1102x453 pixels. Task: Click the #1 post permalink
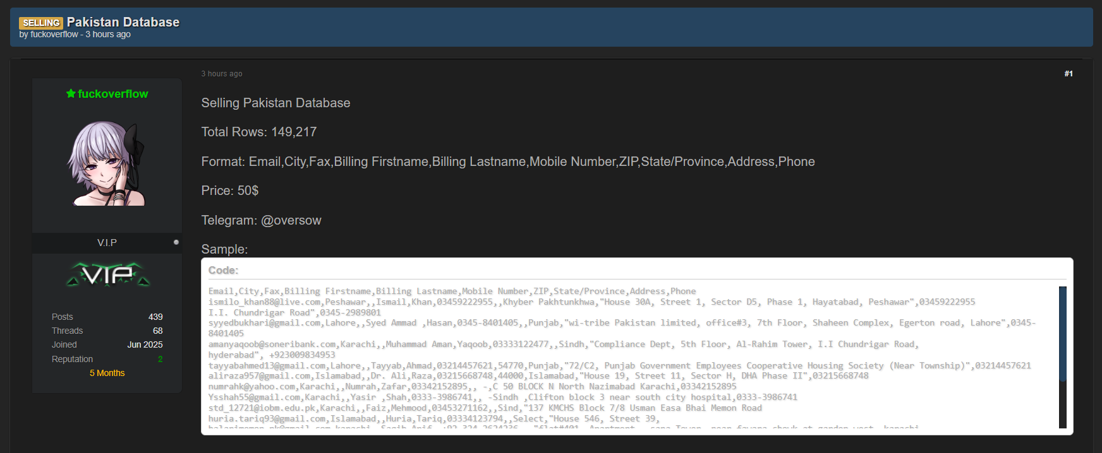pyautogui.click(x=1068, y=74)
